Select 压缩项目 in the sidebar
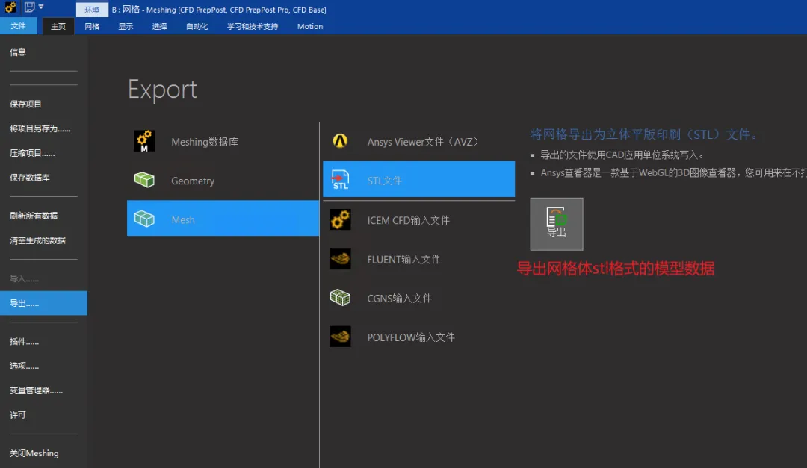Viewport: 807px width, 468px height. pyautogui.click(x=32, y=153)
